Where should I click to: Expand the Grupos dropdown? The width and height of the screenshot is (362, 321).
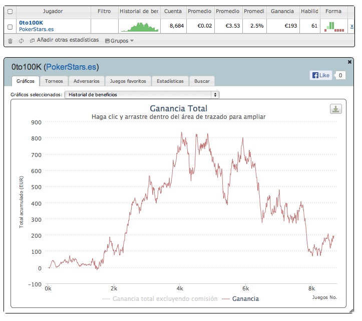coord(119,41)
